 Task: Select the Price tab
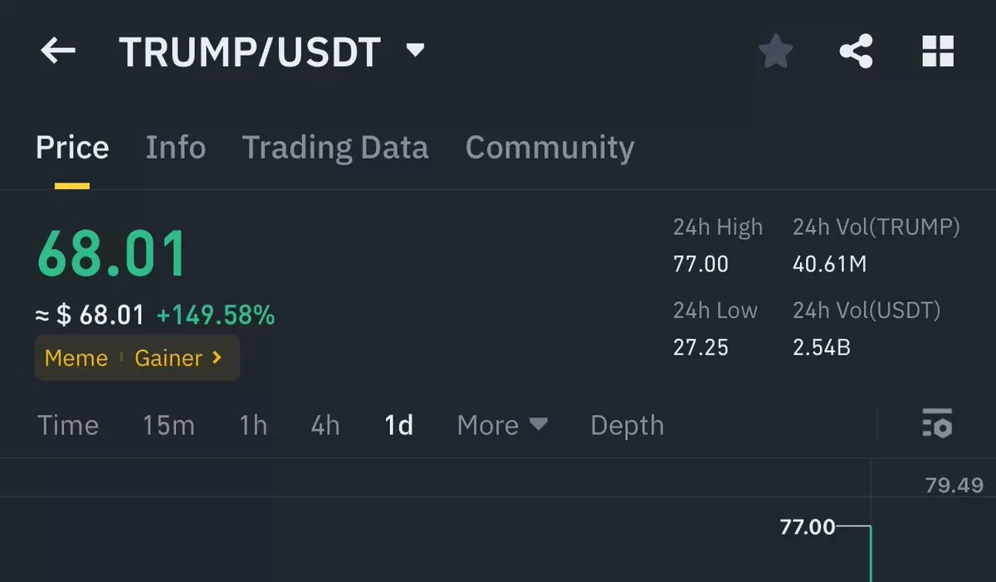72,148
